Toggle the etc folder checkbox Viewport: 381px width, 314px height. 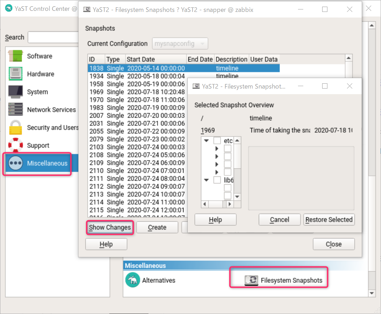pos(217,141)
